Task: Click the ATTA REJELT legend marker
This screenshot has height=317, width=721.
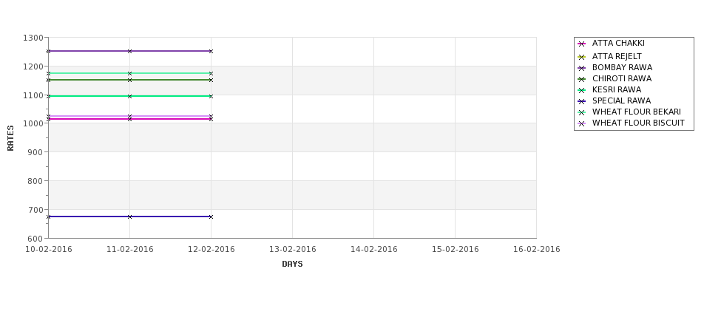Action: point(582,57)
